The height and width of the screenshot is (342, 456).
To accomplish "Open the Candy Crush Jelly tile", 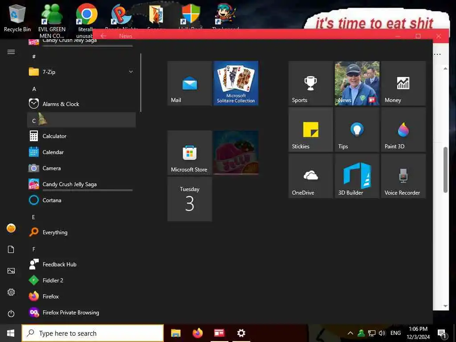I will pyautogui.click(x=236, y=153).
